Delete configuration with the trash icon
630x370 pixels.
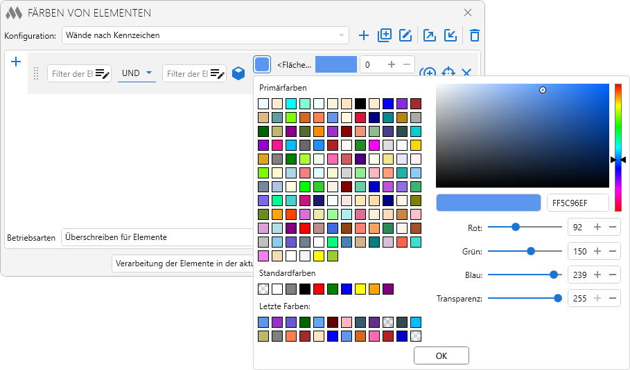474,35
